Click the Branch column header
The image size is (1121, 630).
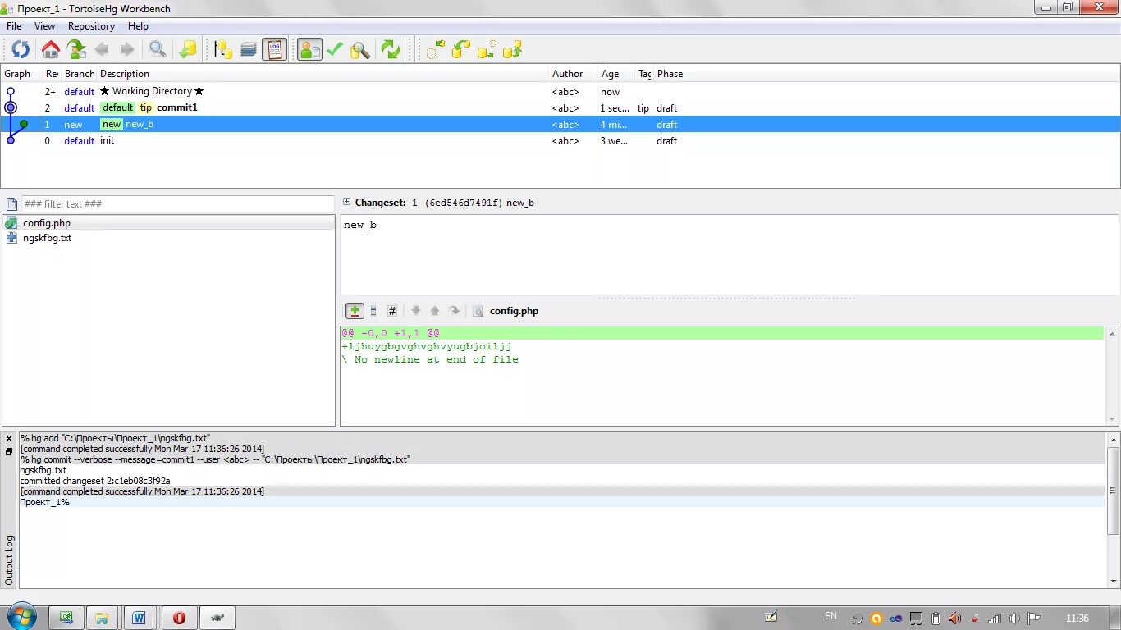pos(79,74)
